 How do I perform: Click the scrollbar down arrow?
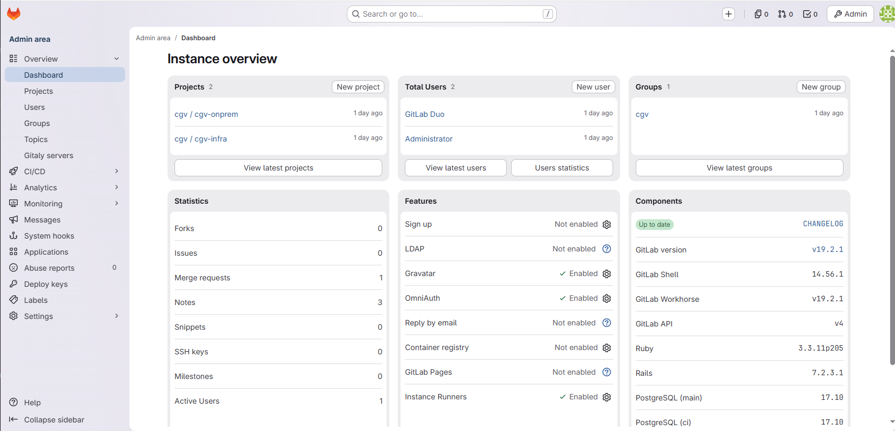(892, 422)
